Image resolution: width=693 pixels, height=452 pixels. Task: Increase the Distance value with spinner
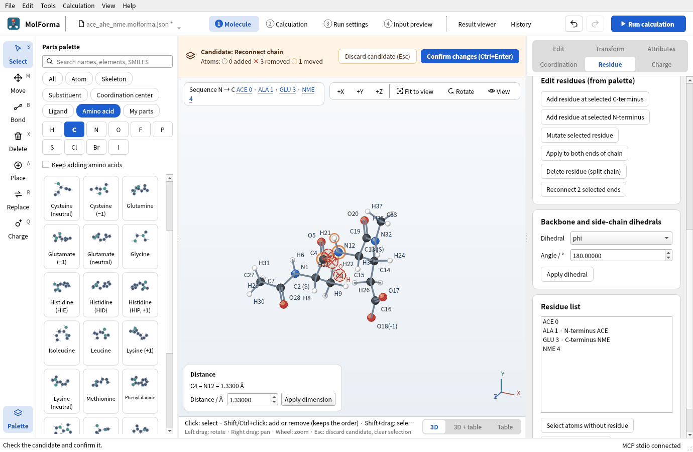click(x=274, y=397)
